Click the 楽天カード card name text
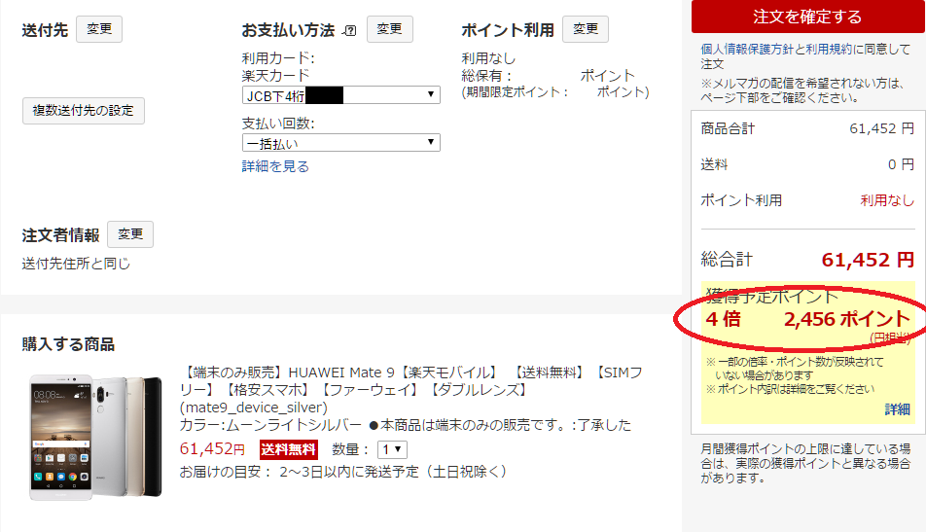 (276, 76)
